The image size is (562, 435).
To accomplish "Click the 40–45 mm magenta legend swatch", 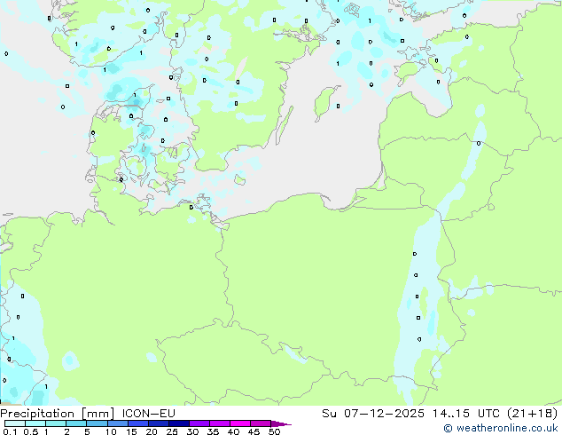I will click(240, 423).
